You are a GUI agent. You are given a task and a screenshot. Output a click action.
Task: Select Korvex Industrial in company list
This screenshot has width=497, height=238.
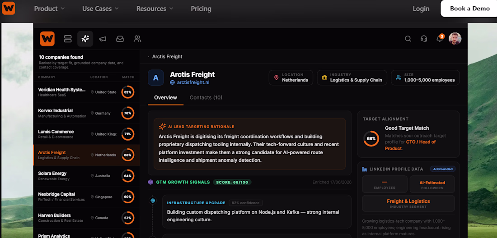[87, 113]
